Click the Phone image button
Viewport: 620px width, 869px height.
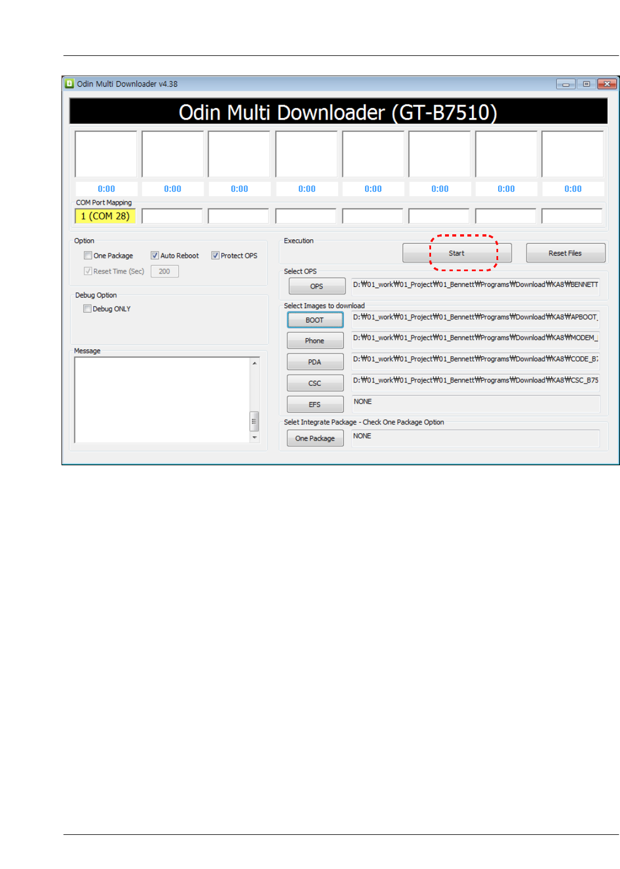(315, 341)
